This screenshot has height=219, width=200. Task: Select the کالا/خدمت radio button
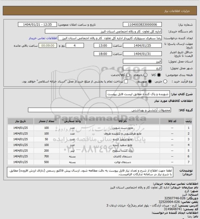(x=128, y=75)
